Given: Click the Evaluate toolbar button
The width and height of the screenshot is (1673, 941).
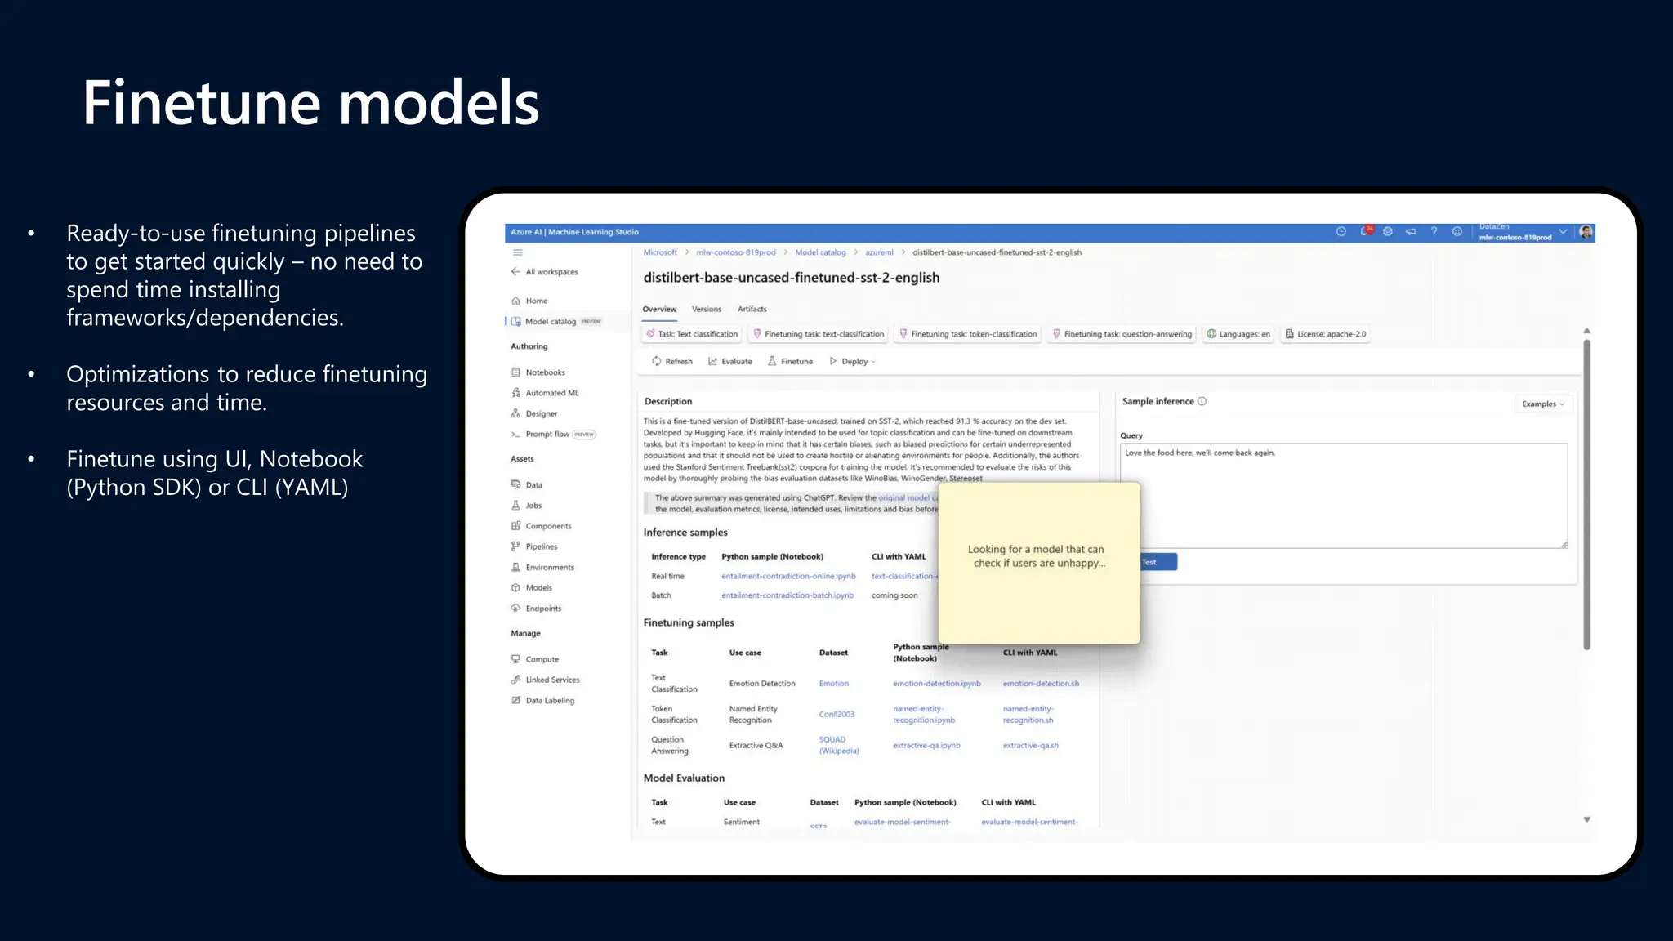Looking at the screenshot, I should [729, 362].
